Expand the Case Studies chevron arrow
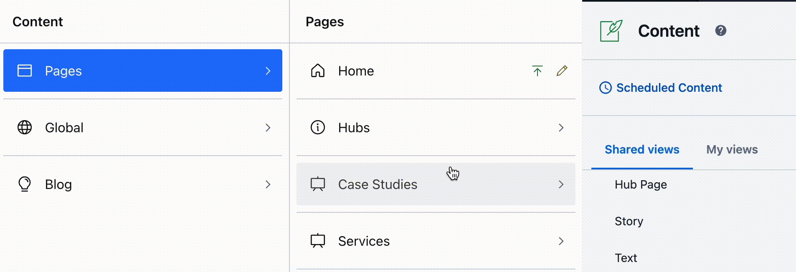Screen dimensions: 796x272 click(x=561, y=184)
